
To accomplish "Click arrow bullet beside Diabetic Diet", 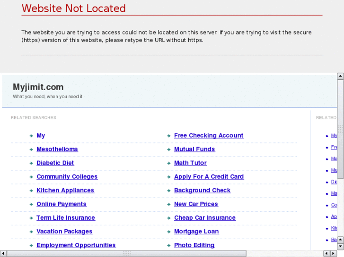I will (31, 163).
